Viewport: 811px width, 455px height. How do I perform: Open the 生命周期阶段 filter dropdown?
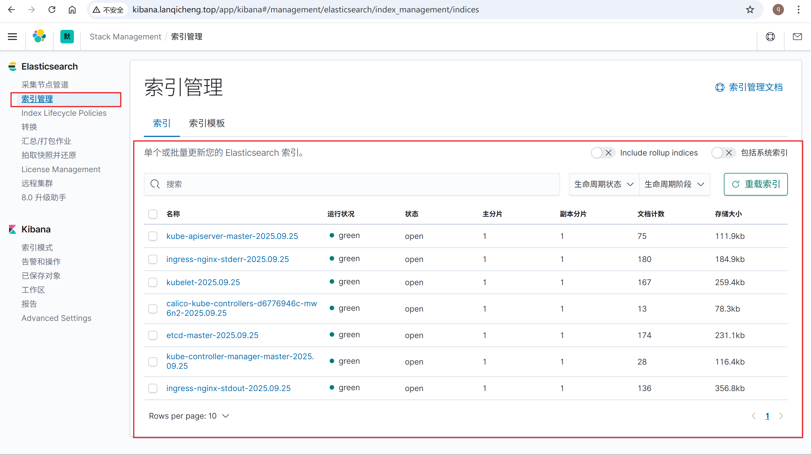pyautogui.click(x=675, y=184)
